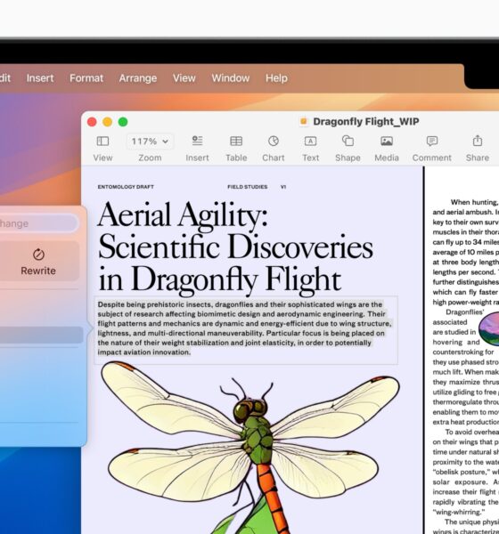Screen dimensions: 499x534
Task: Add a text box with the Text icon
Action: tap(310, 141)
